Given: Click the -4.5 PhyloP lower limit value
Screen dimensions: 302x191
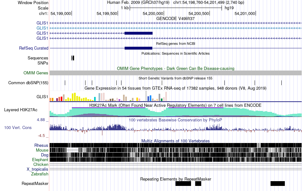Looking at the screenshot, I should point(41,136).
